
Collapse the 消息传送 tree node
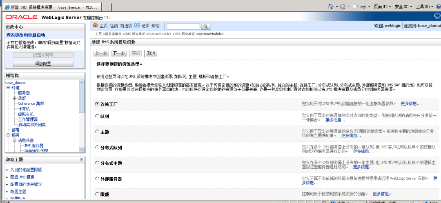pyautogui.click(x=14, y=140)
